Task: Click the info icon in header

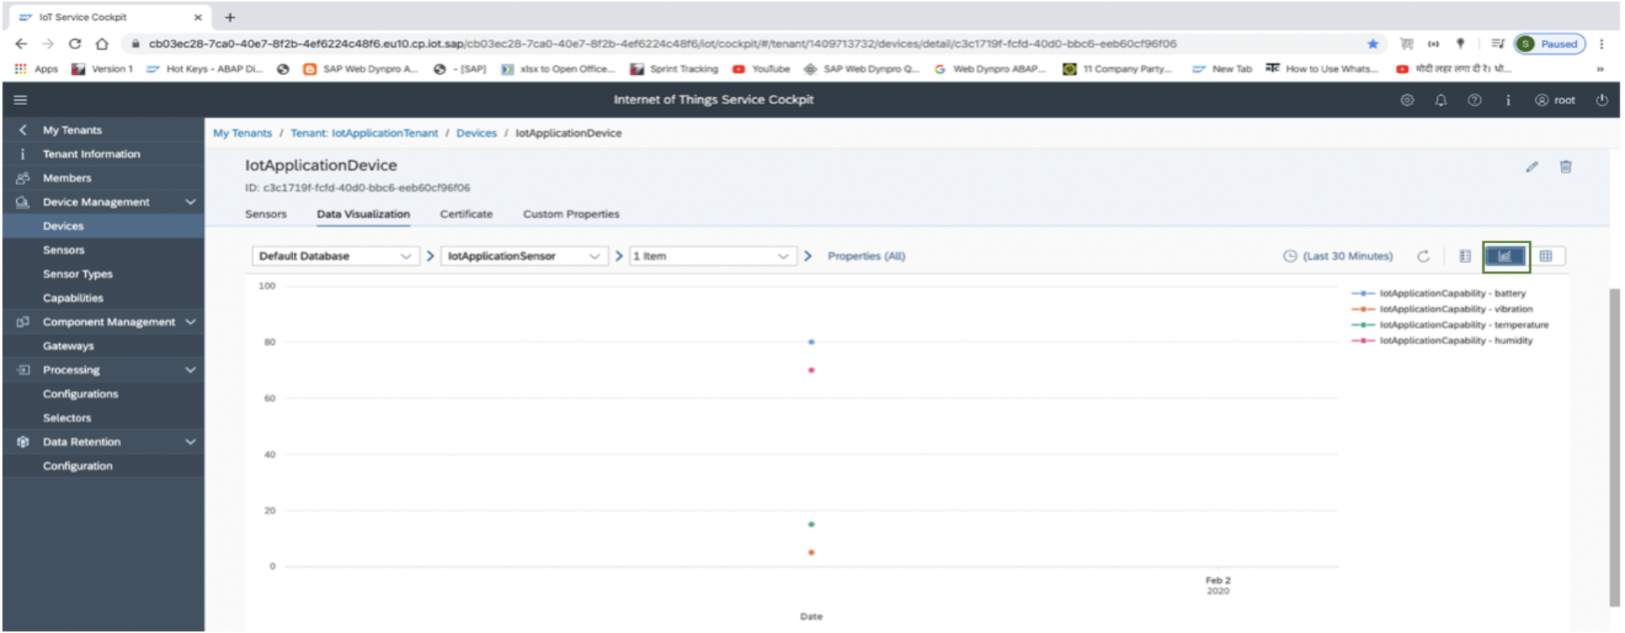Action: pos(1508,100)
